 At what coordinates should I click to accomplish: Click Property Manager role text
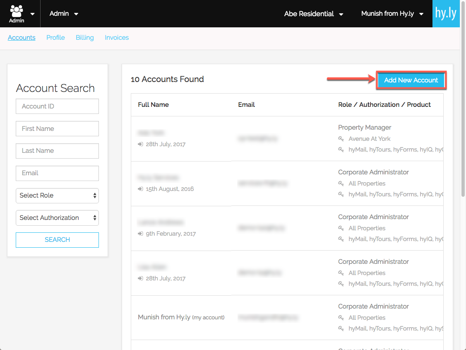[365, 127]
